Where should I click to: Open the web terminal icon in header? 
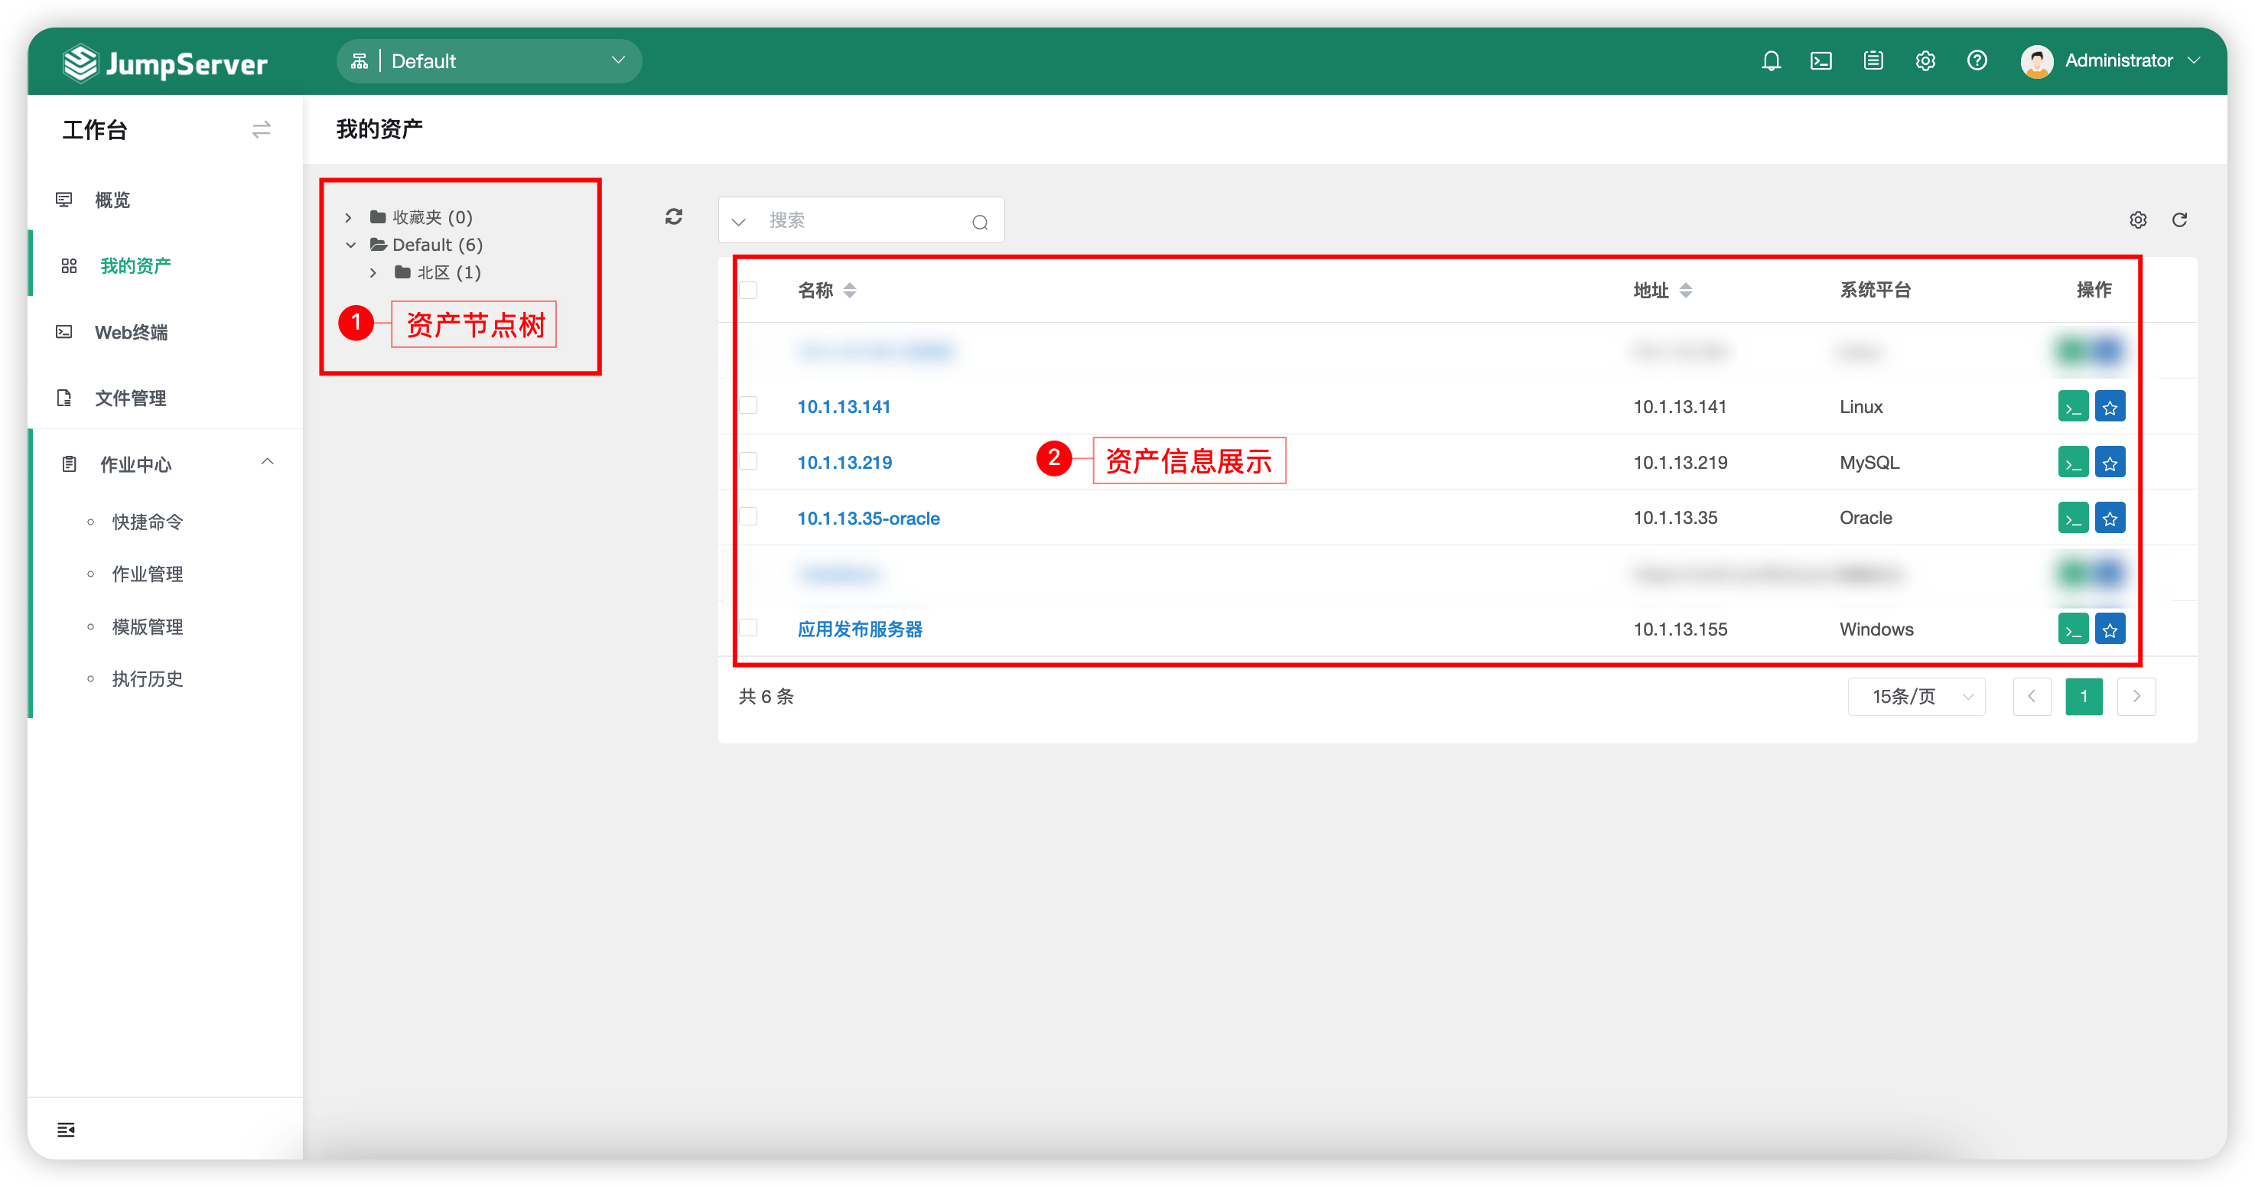coord(1821,60)
